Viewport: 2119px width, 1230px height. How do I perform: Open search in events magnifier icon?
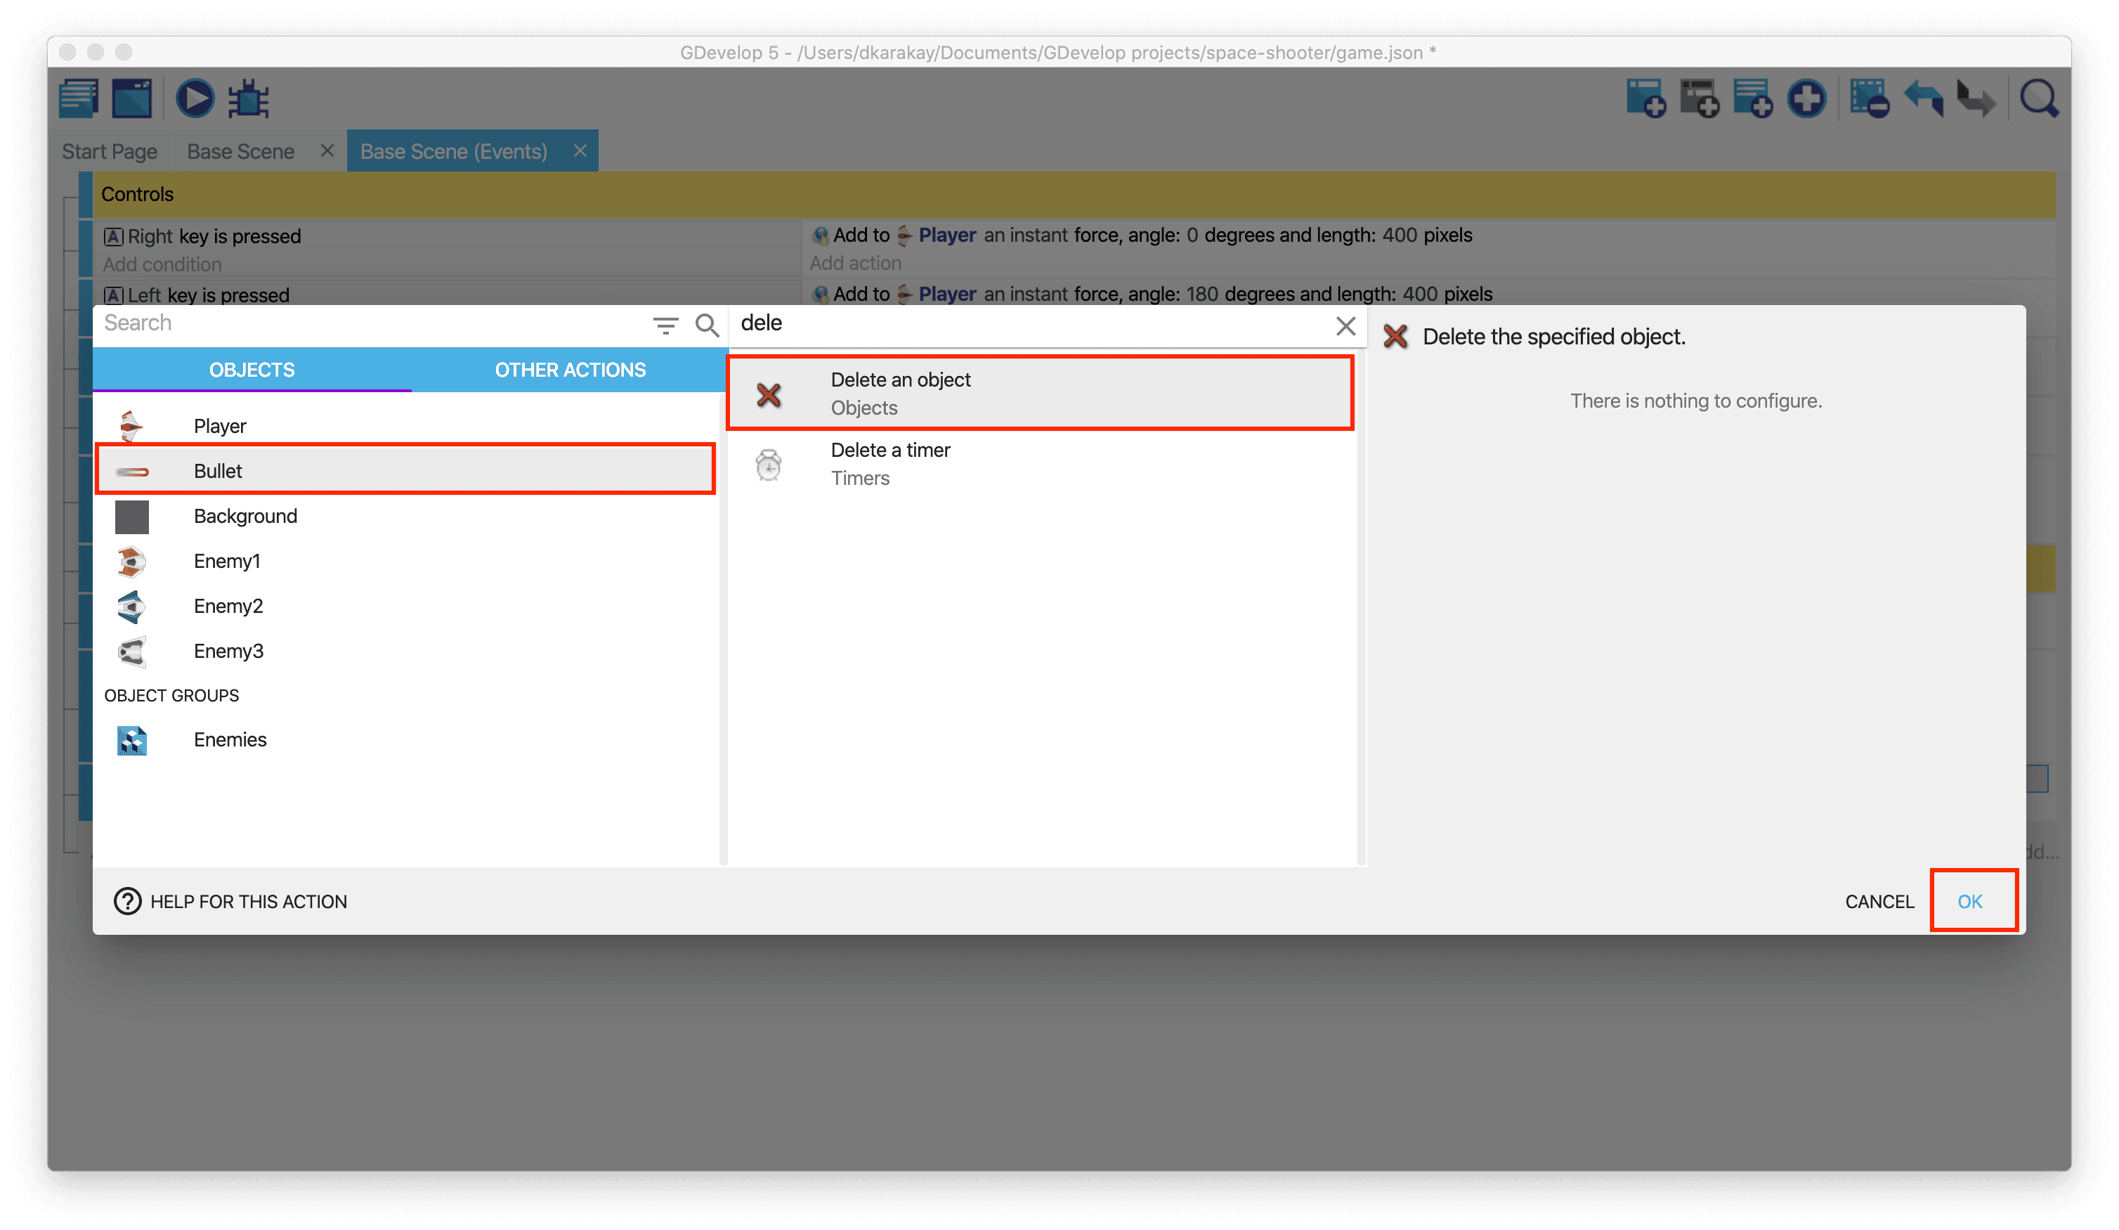pos(2038,98)
